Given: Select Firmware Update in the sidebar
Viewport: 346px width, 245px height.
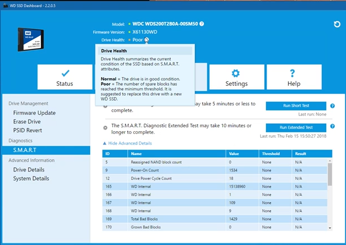Looking at the screenshot, I should [34, 113].
